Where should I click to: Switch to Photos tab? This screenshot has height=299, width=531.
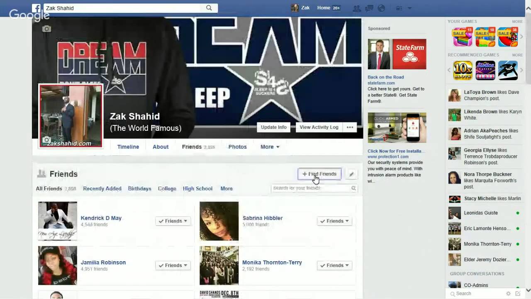point(237,147)
